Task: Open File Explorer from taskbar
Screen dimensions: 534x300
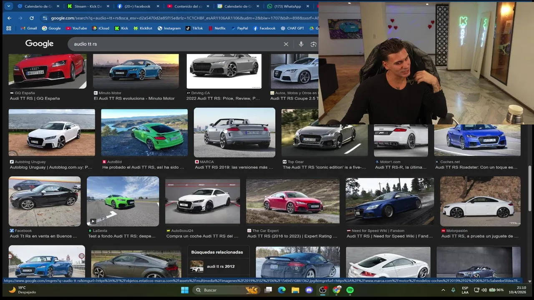Action: 295,290
